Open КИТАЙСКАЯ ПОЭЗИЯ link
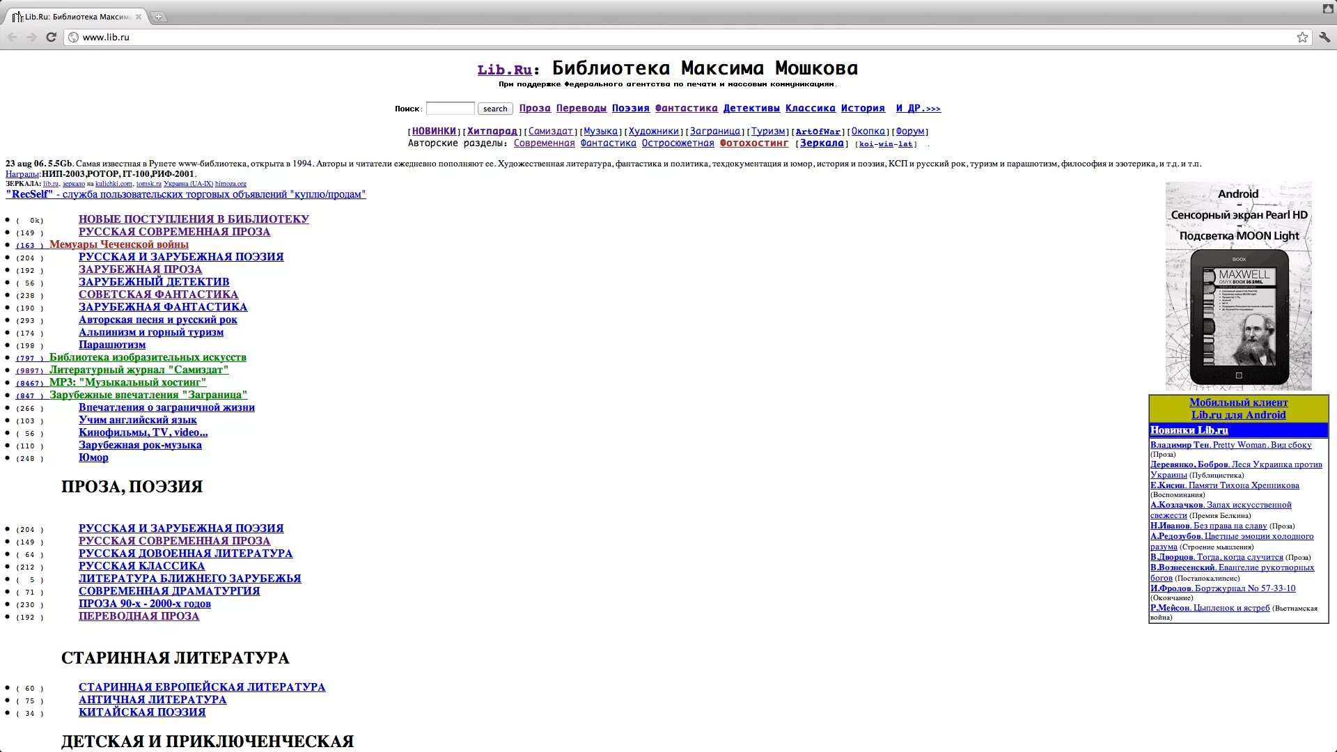 142,712
